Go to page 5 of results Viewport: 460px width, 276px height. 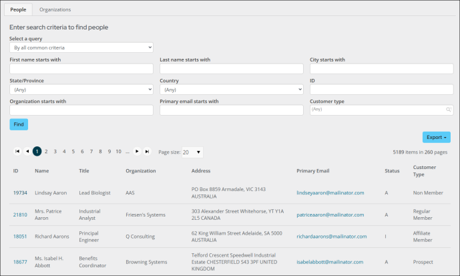pyautogui.click(x=73, y=152)
